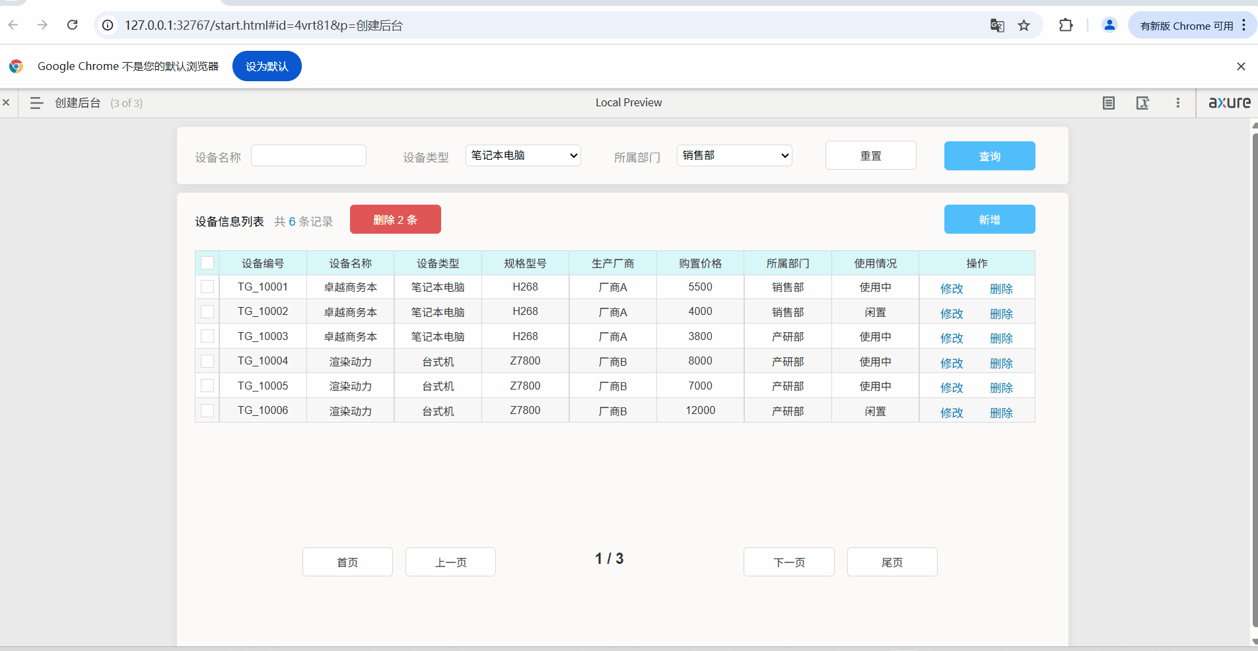
Task: Open the 所属部门 dropdown showing 销售部
Action: (734, 155)
